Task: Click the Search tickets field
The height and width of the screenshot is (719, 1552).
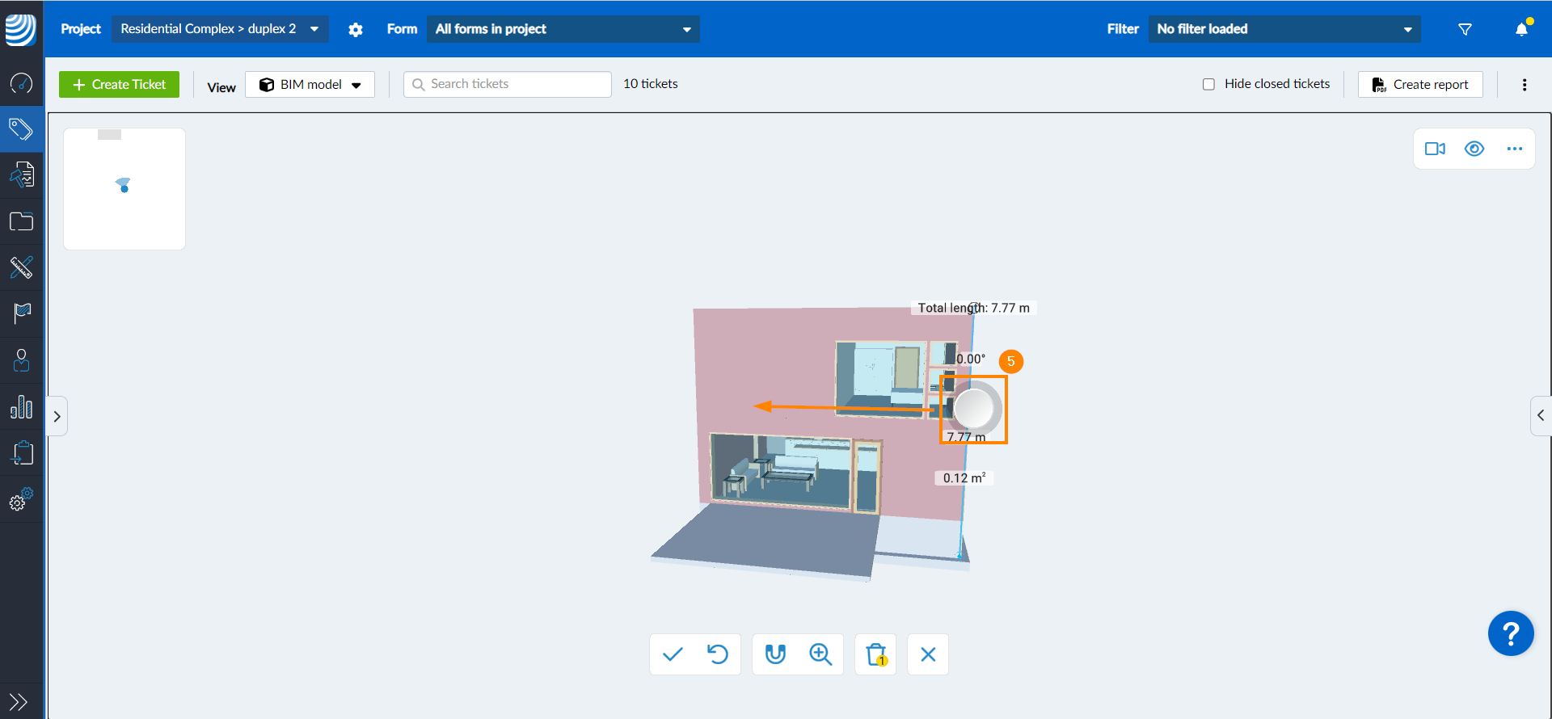Action: pyautogui.click(x=508, y=84)
